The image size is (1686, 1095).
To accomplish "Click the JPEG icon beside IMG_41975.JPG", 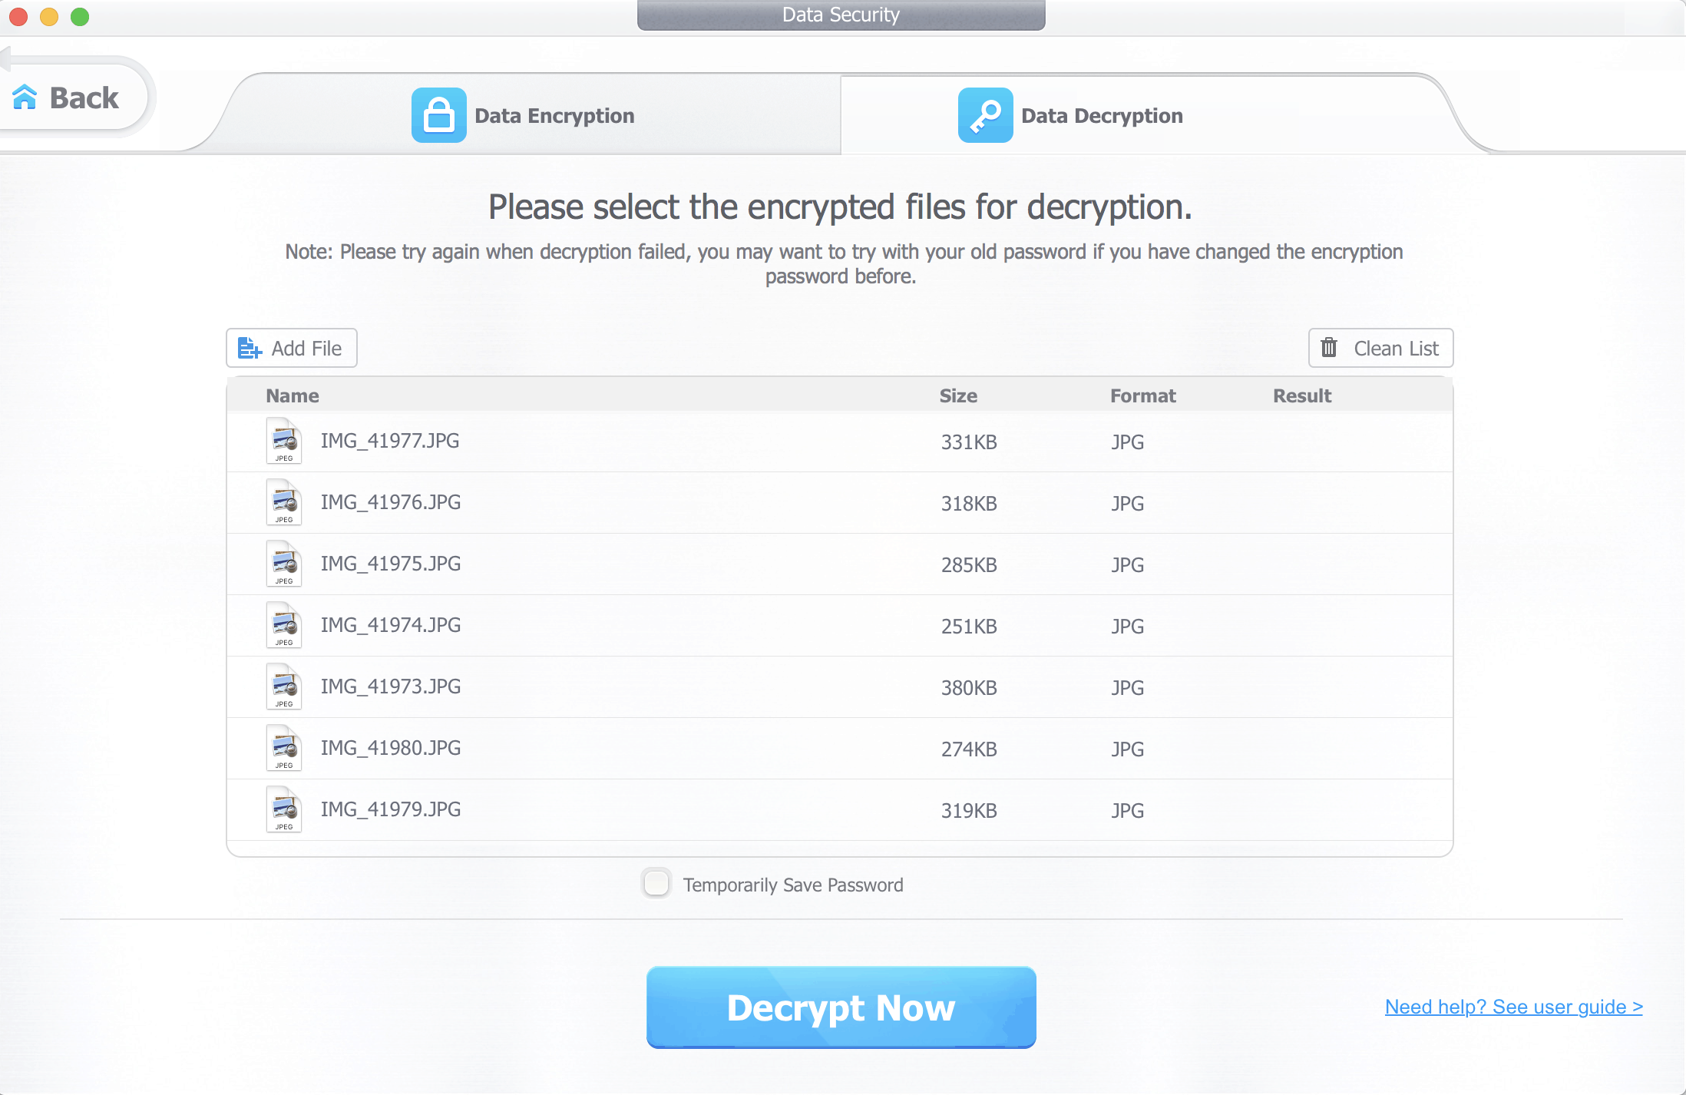I will (x=283, y=563).
